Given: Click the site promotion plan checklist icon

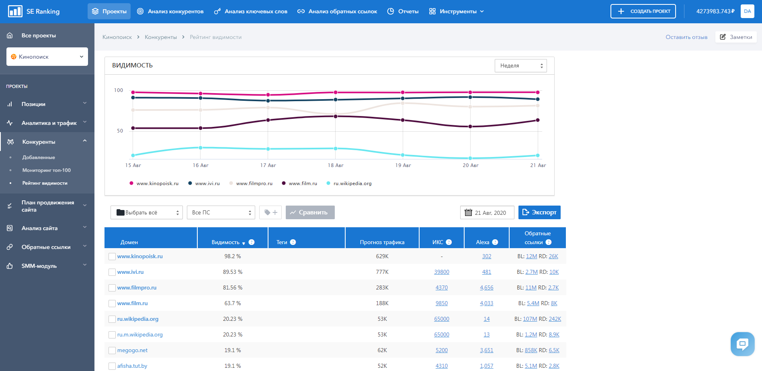Looking at the screenshot, I should (x=10, y=206).
